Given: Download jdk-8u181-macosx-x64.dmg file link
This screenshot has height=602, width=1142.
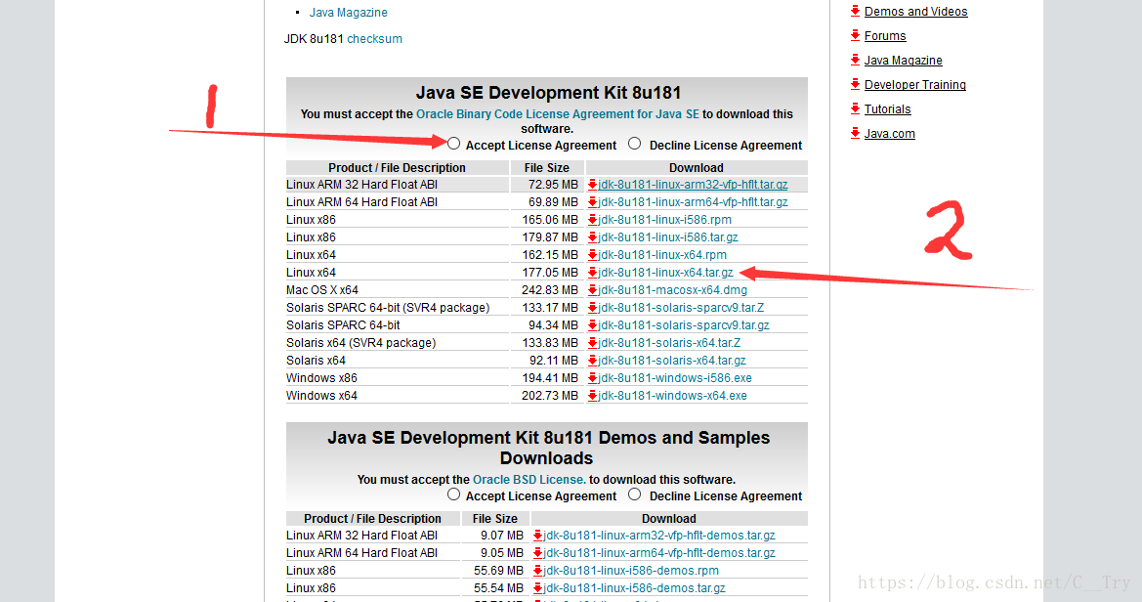Looking at the screenshot, I should click(x=672, y=290).
